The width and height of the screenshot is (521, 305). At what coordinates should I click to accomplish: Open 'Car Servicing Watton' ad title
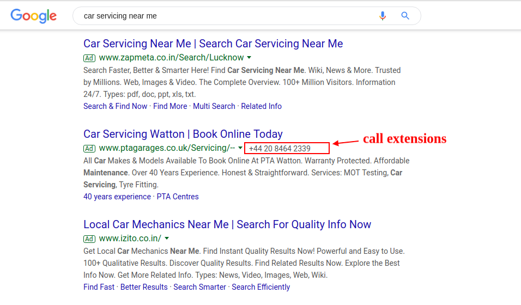click(183, 134)
